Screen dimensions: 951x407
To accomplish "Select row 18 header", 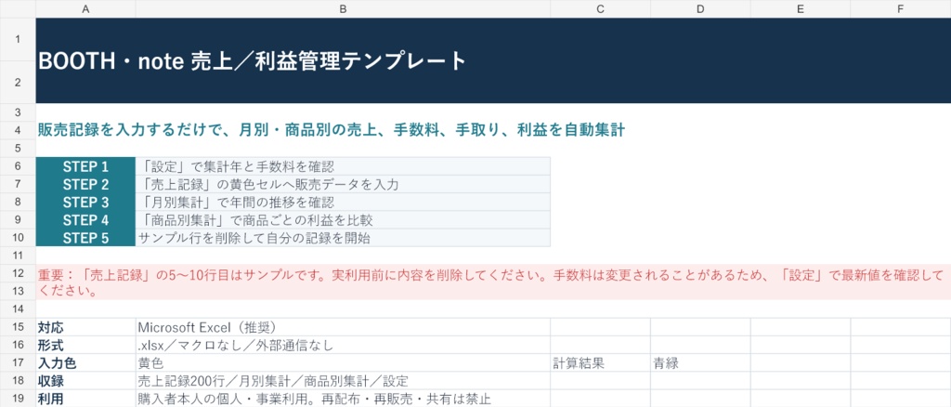I will 18,380.
